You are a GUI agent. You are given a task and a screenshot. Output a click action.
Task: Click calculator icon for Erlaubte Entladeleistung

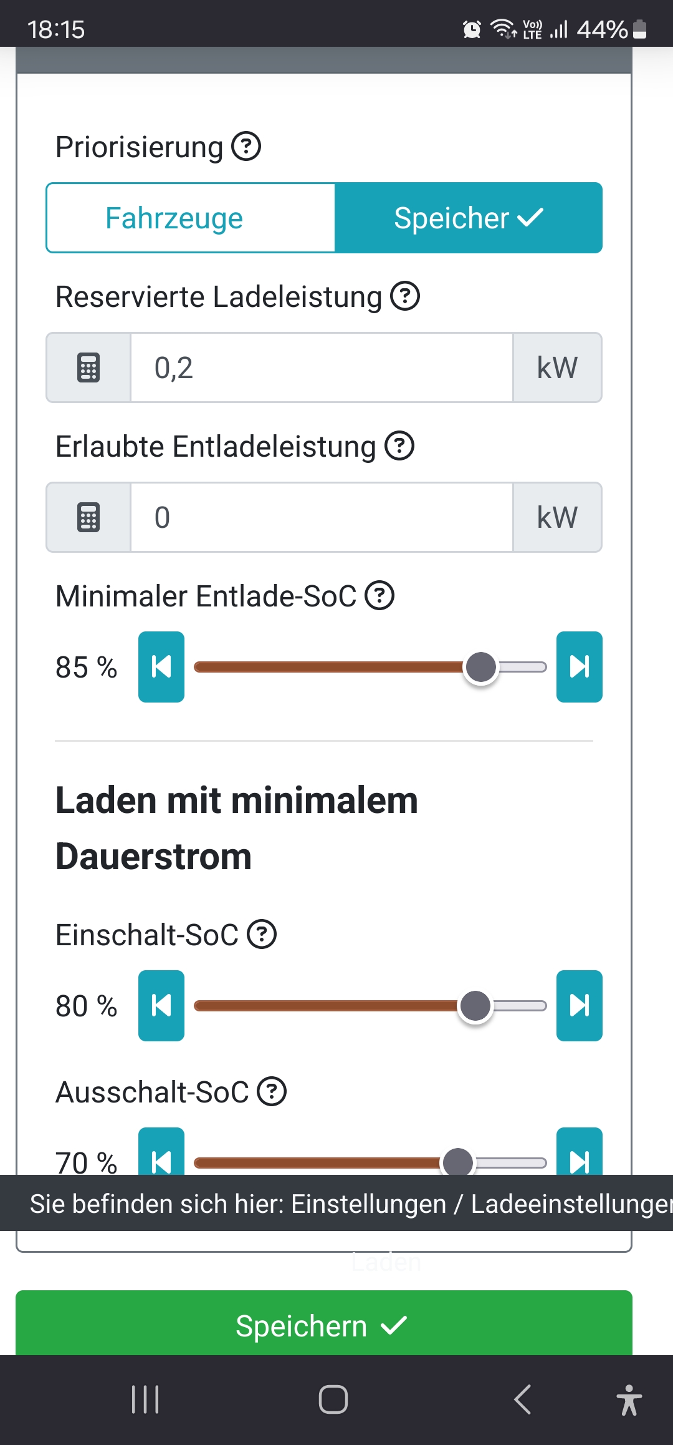pos(88,517)
